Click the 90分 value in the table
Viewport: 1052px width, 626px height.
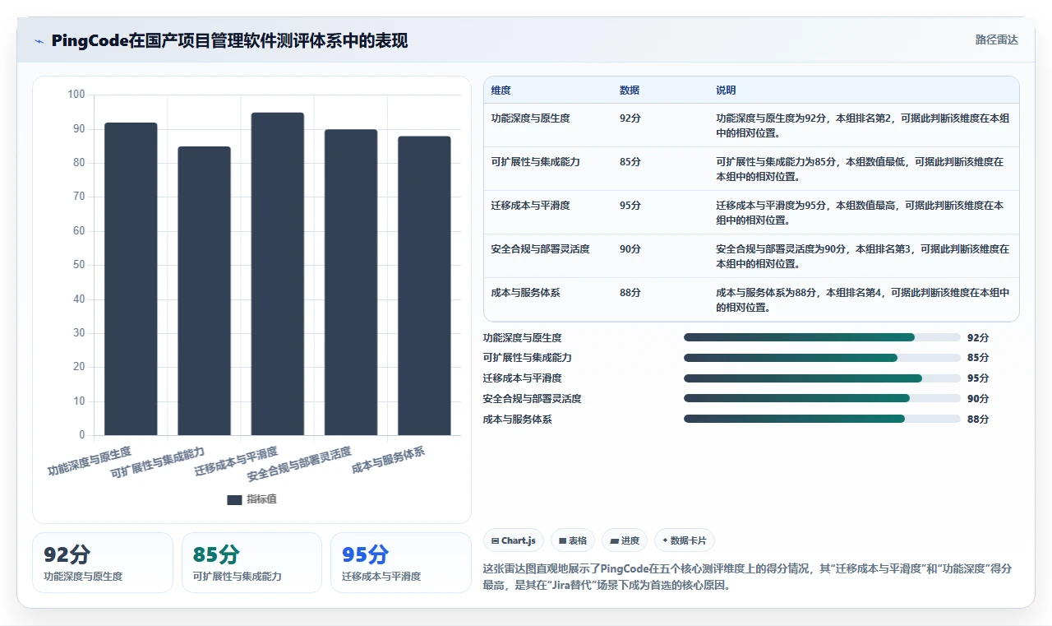[x=630, y=249]
